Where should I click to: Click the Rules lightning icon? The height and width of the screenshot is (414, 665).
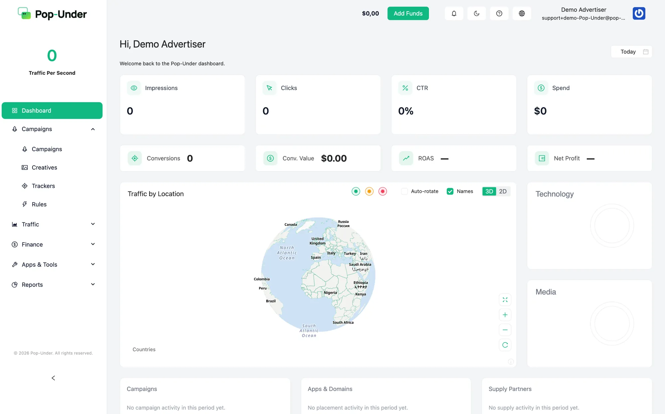coord(25,204)
